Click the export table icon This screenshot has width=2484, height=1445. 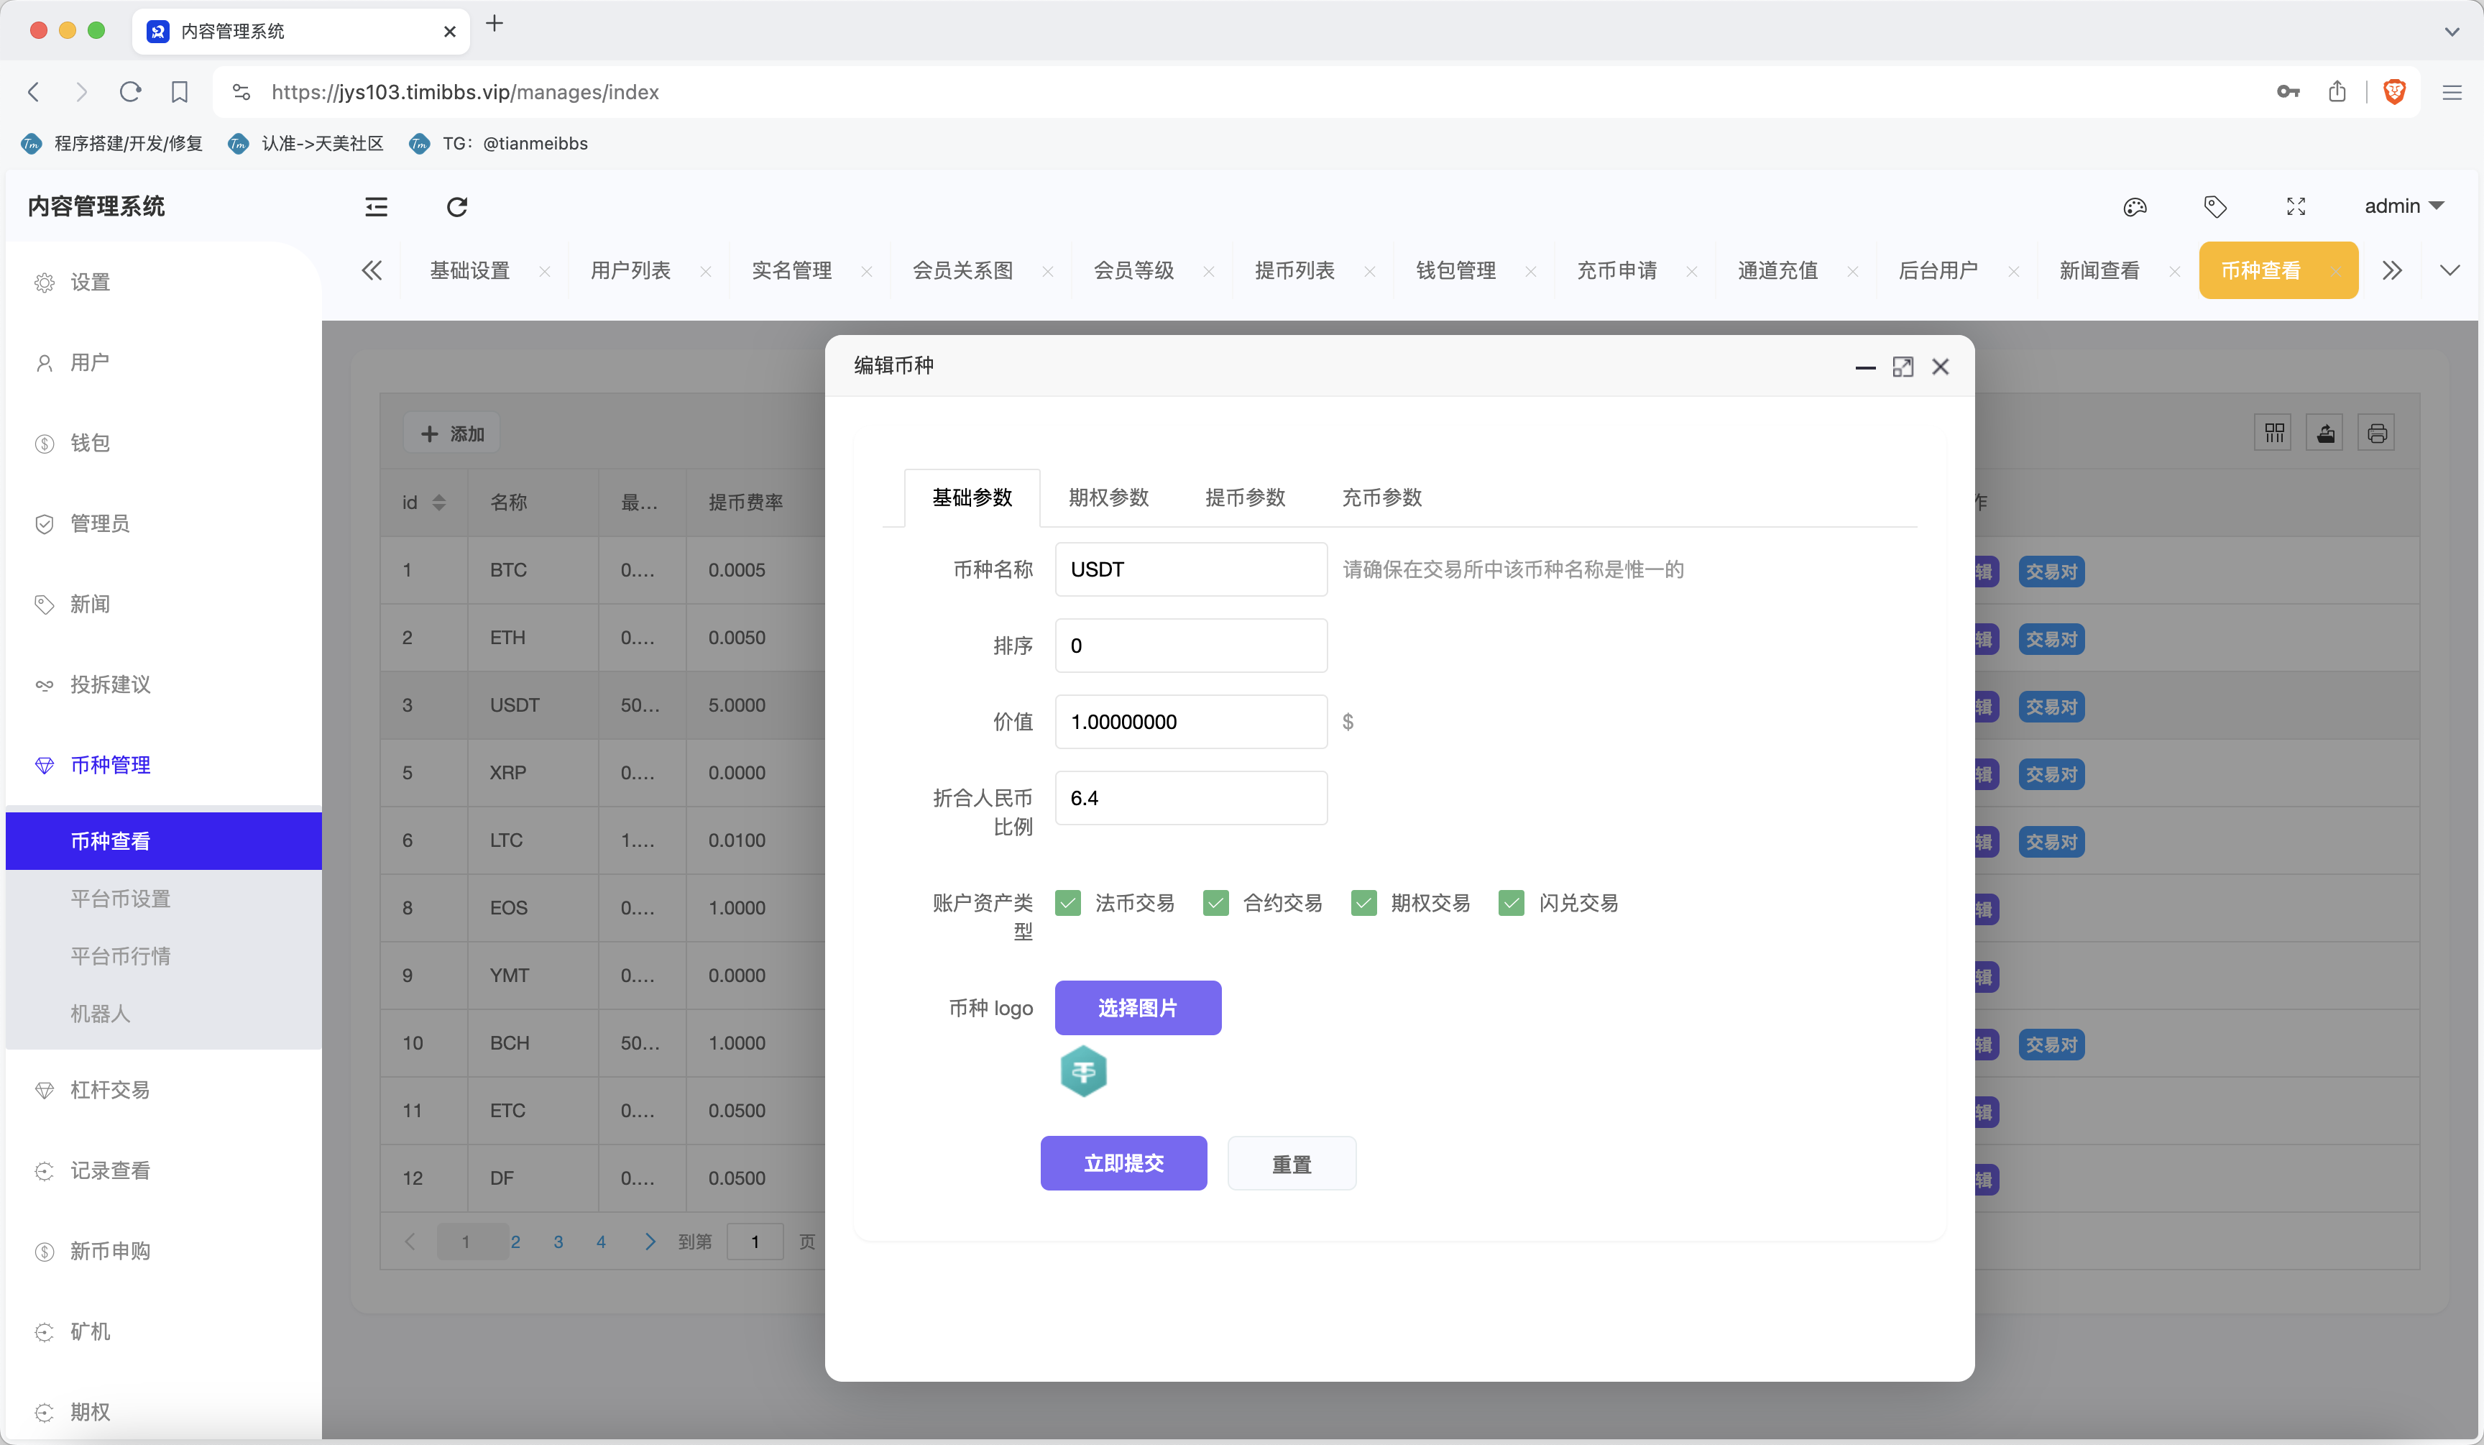(2325, 433)
